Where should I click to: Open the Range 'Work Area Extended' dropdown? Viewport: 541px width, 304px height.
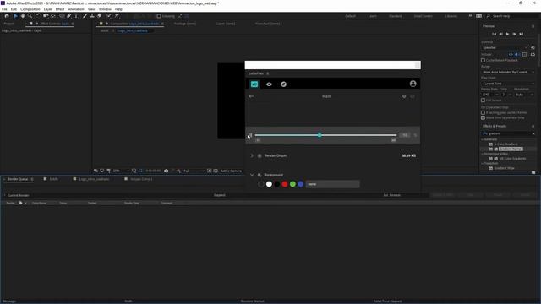click(508, 72)
